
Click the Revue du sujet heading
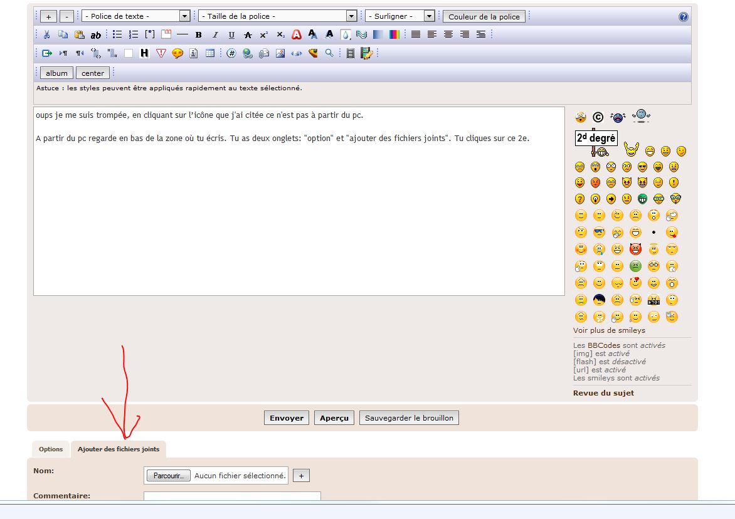pyautogui.click(x=603, y=393)
